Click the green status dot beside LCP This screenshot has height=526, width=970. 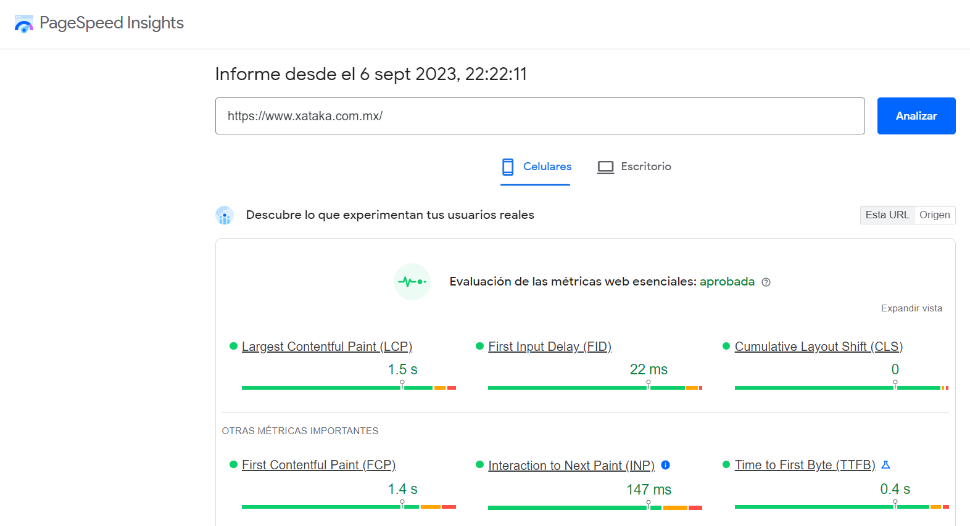(x=233, y=346)
